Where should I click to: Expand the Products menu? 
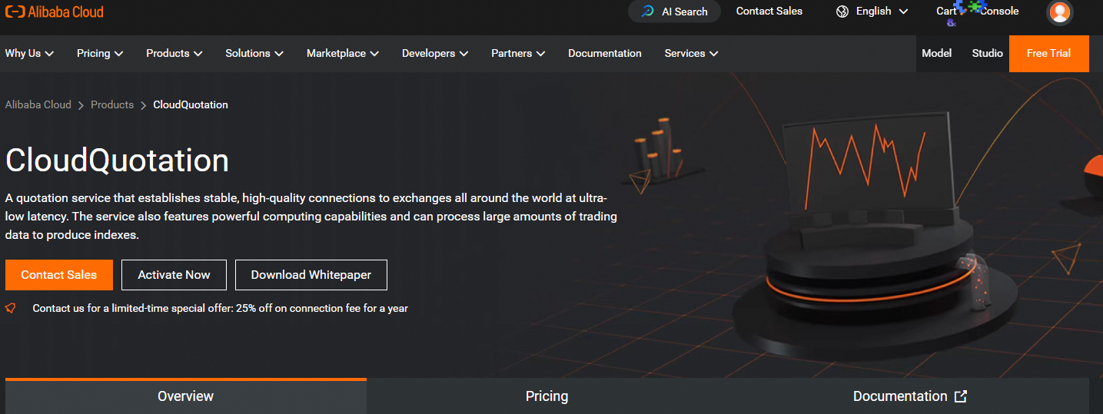point(174,53)
